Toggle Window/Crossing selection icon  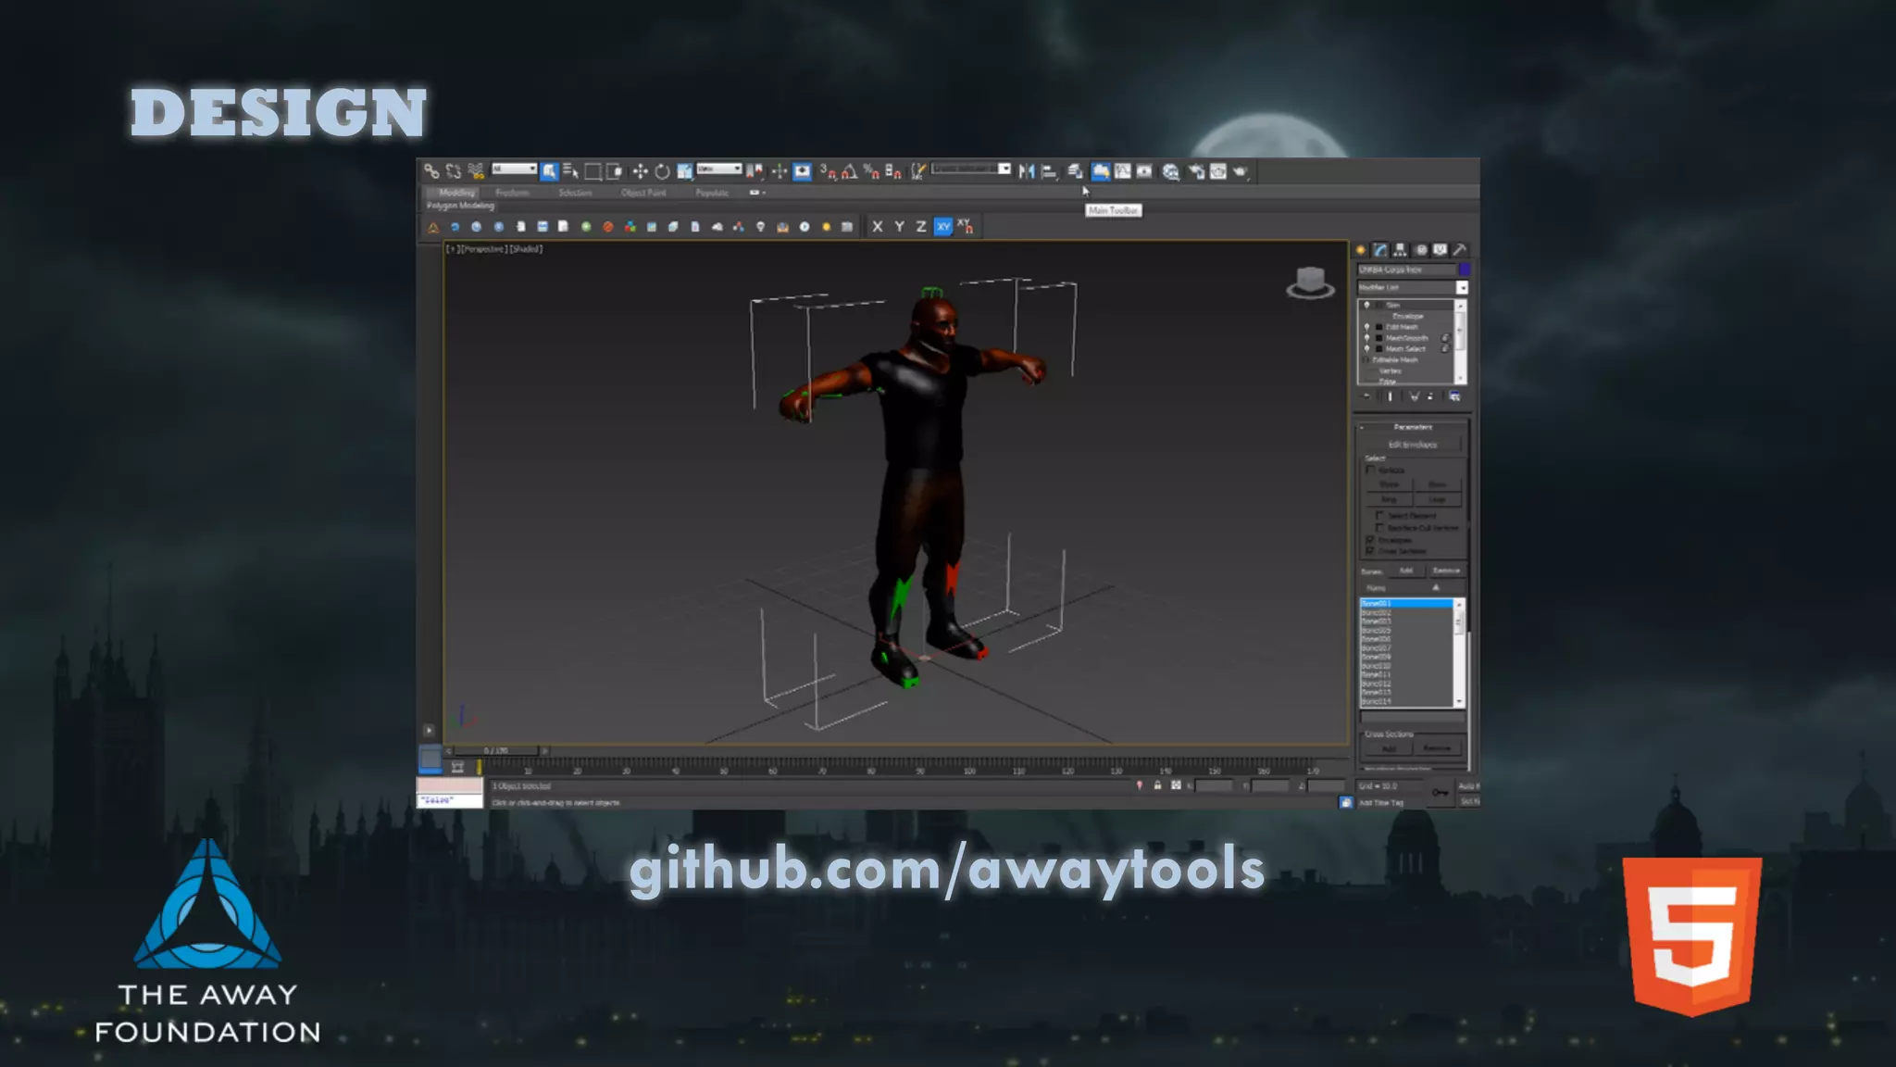pos(614,171)
